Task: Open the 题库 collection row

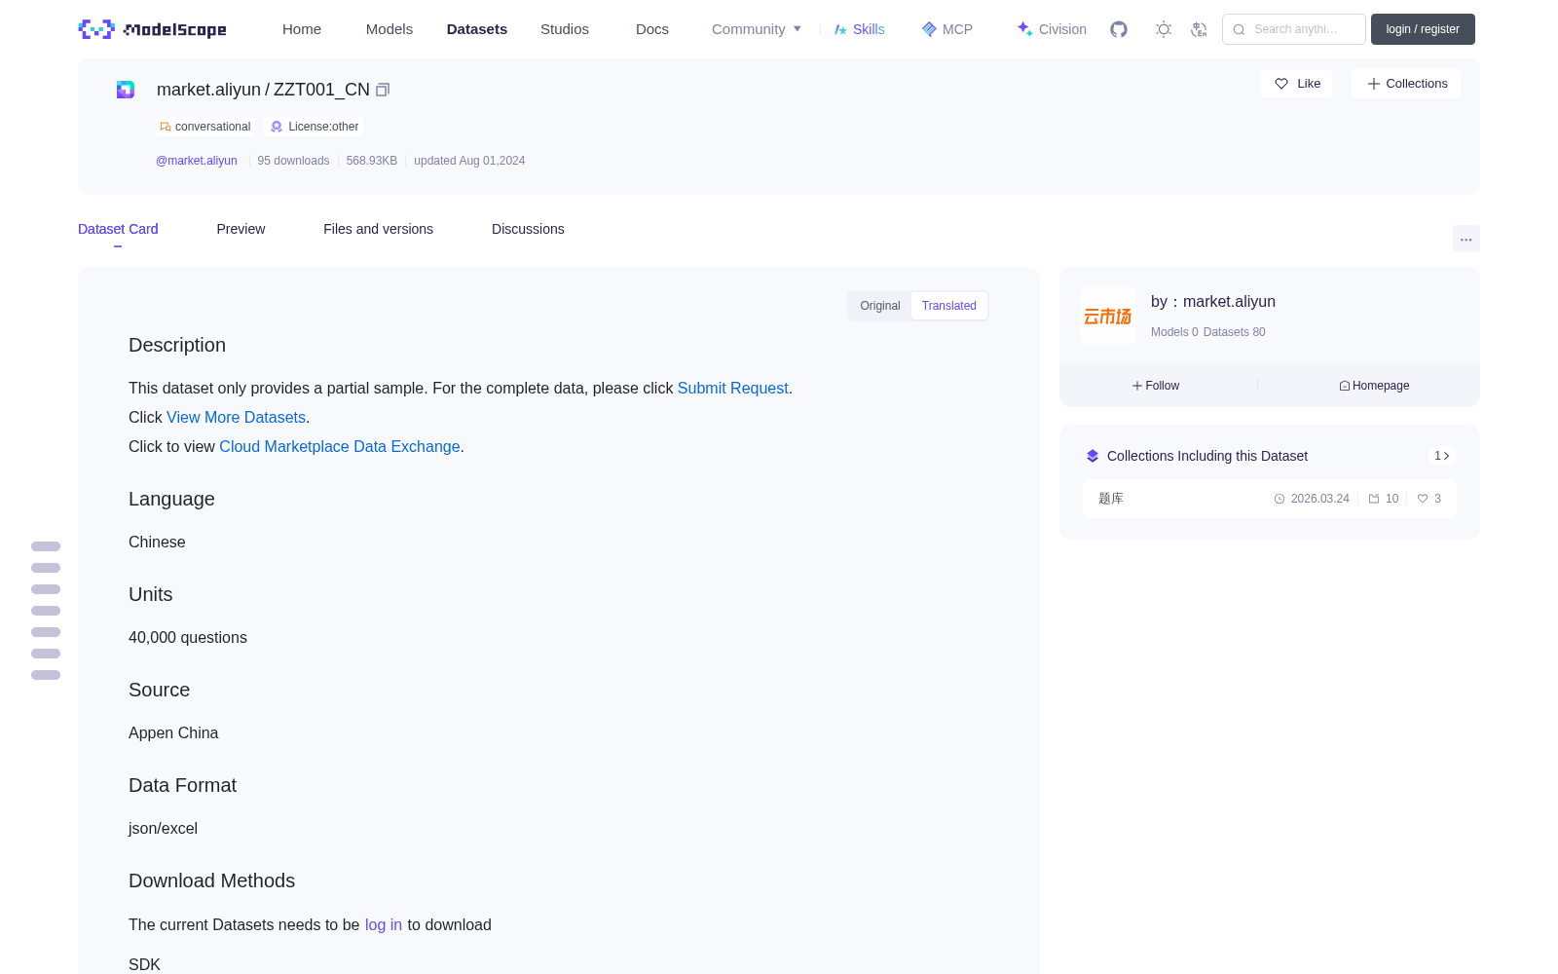Action: 1270,499
